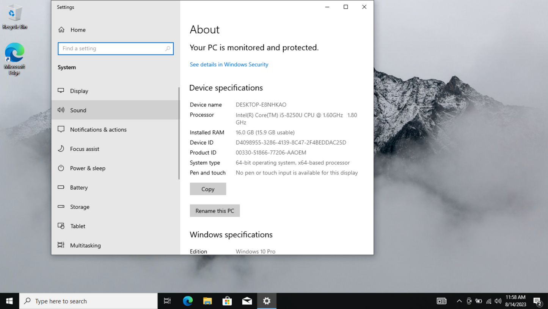Open the Tablet settings icon
Viewport: 548px width, 309px height.
coord(61,226)
